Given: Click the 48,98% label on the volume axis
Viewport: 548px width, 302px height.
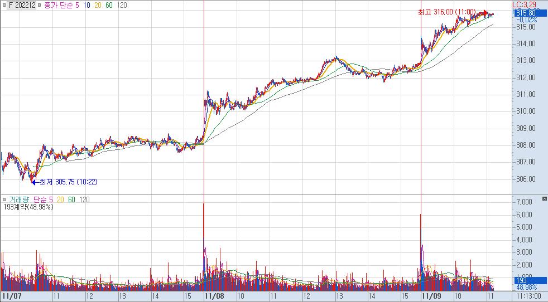Looking at the screenshot, I should click(526, 287).
